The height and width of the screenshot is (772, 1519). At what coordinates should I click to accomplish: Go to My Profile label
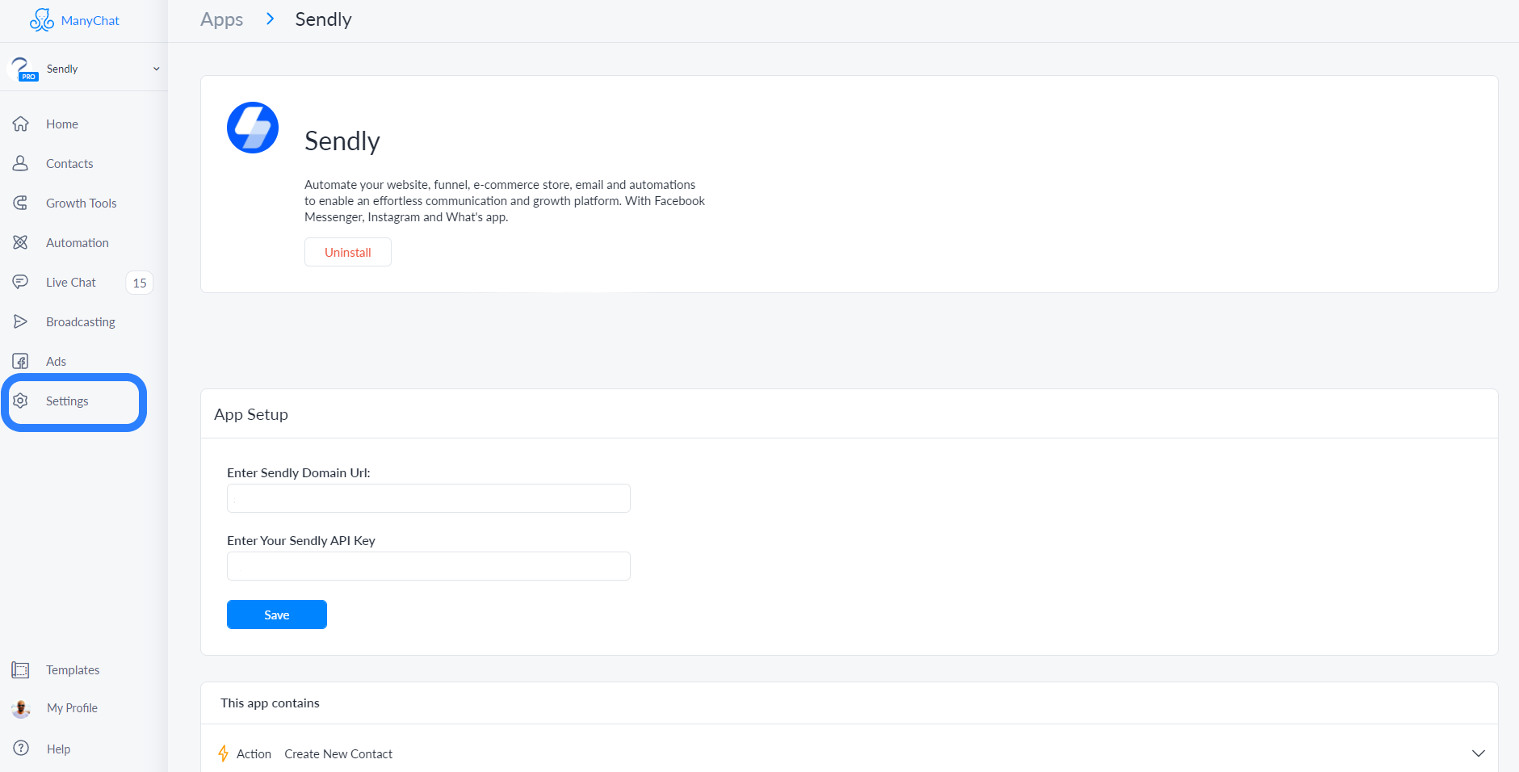click(x=72, y=708)
